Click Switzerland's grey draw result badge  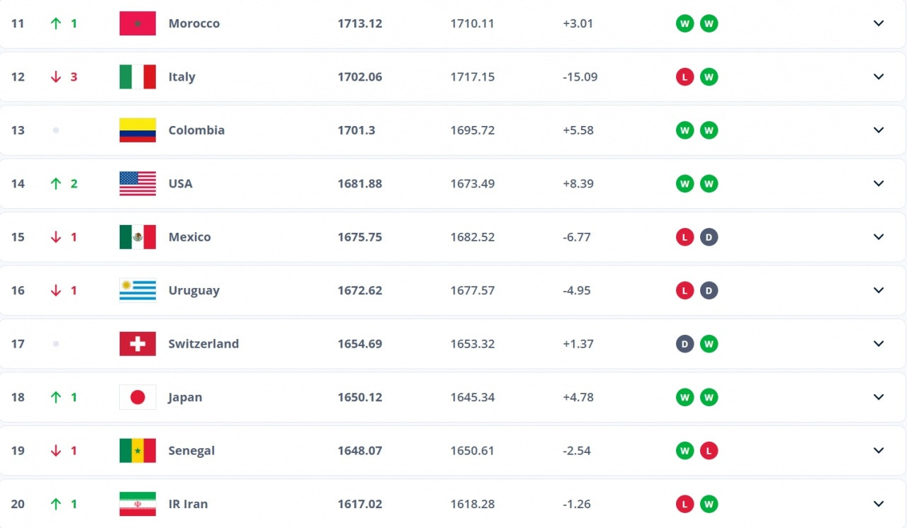(x=685, y=344)
